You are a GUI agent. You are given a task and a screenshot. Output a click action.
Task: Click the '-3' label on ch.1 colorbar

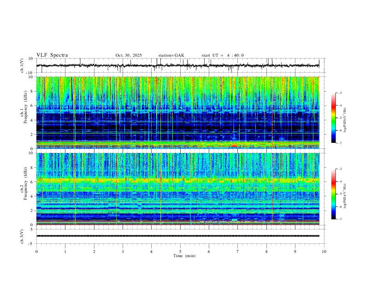point(340,93)
